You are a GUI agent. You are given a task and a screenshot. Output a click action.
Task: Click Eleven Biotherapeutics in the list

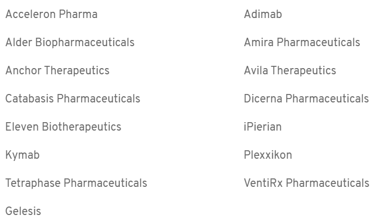(x=63, y=127)
